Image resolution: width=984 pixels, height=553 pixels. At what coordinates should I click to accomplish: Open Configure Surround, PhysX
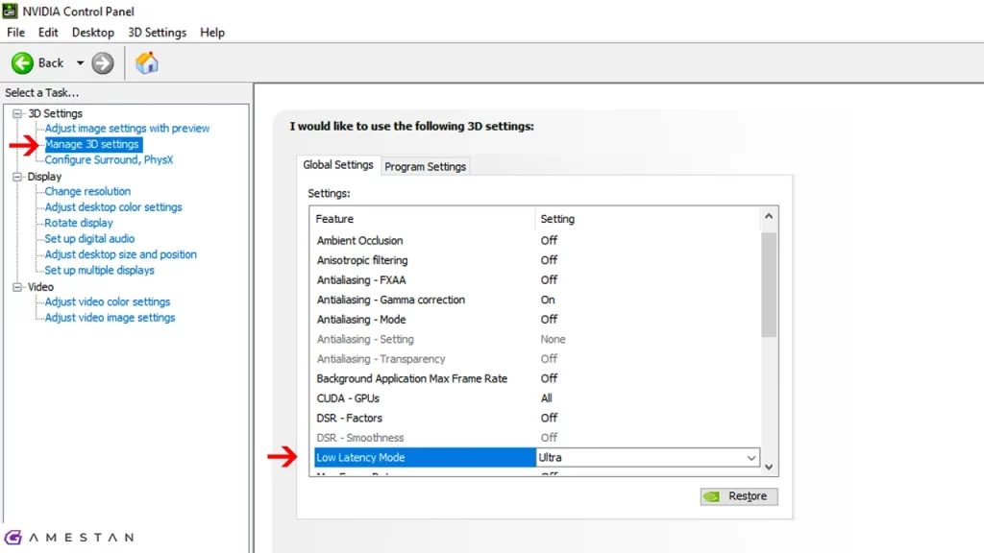(x=109, y=160)
